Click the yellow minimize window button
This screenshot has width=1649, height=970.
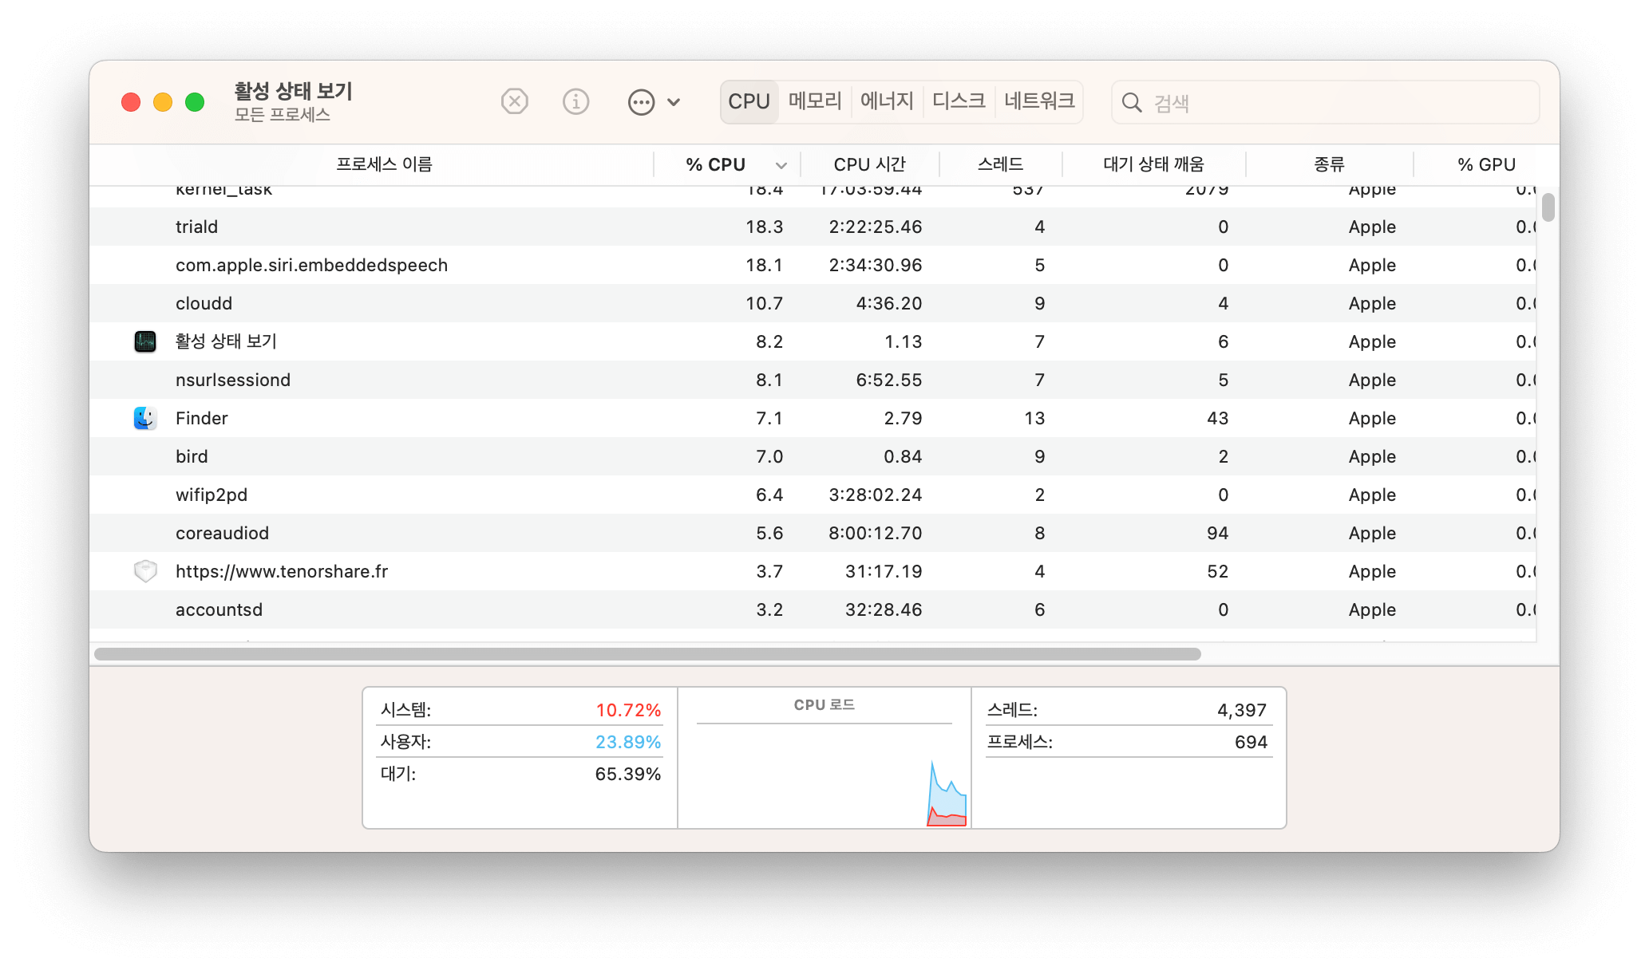tap(163, 102)
